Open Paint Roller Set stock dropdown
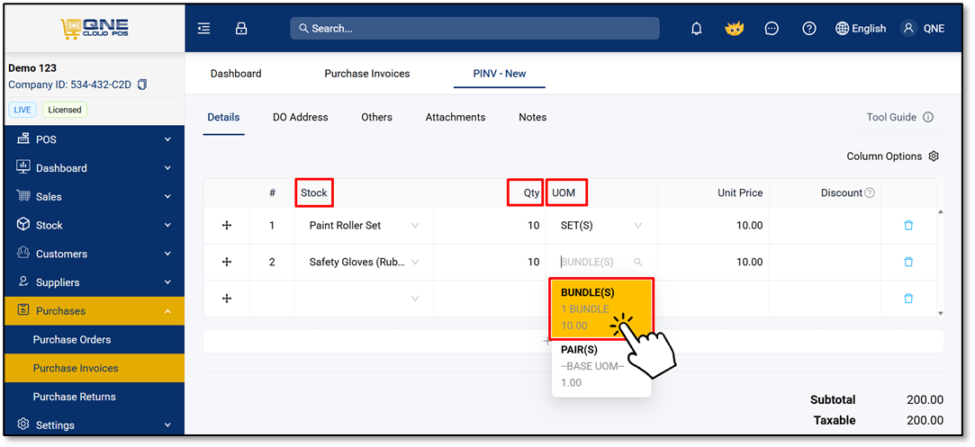Image resolution: width=975 pixels, height=447 pixels. (x=415, y=226)
